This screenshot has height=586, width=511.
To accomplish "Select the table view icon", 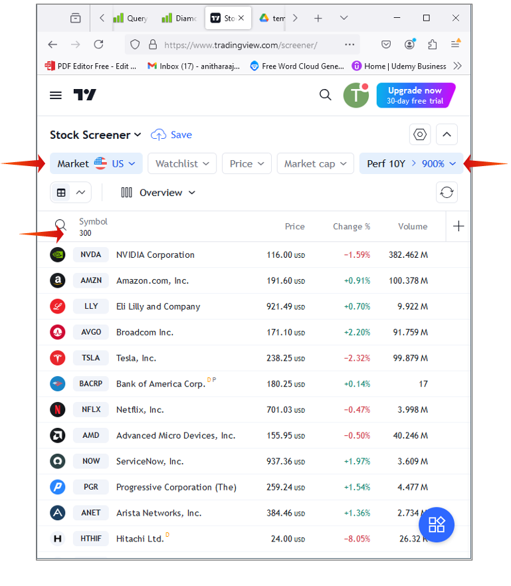I will [x=61, y=193].
